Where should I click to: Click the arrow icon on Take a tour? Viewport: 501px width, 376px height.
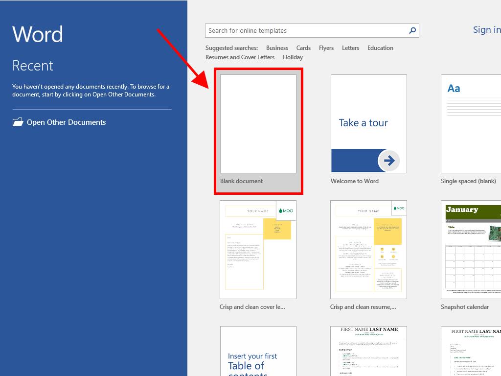pyautogui.click(x=389, y=161)
